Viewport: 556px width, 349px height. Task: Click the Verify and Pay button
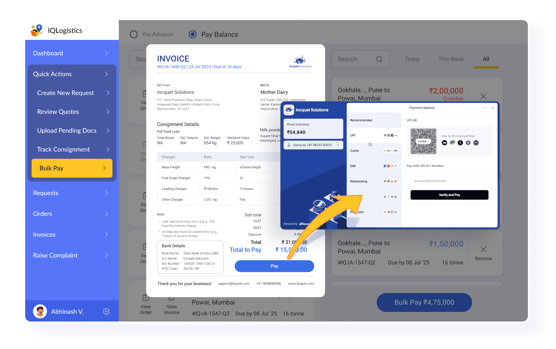pyautogui.click(x=449, y=195)
